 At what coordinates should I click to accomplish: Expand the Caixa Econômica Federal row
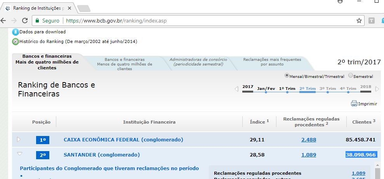(19, 139)
